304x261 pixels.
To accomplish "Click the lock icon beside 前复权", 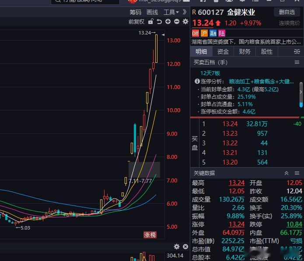I will pos(150,21).
